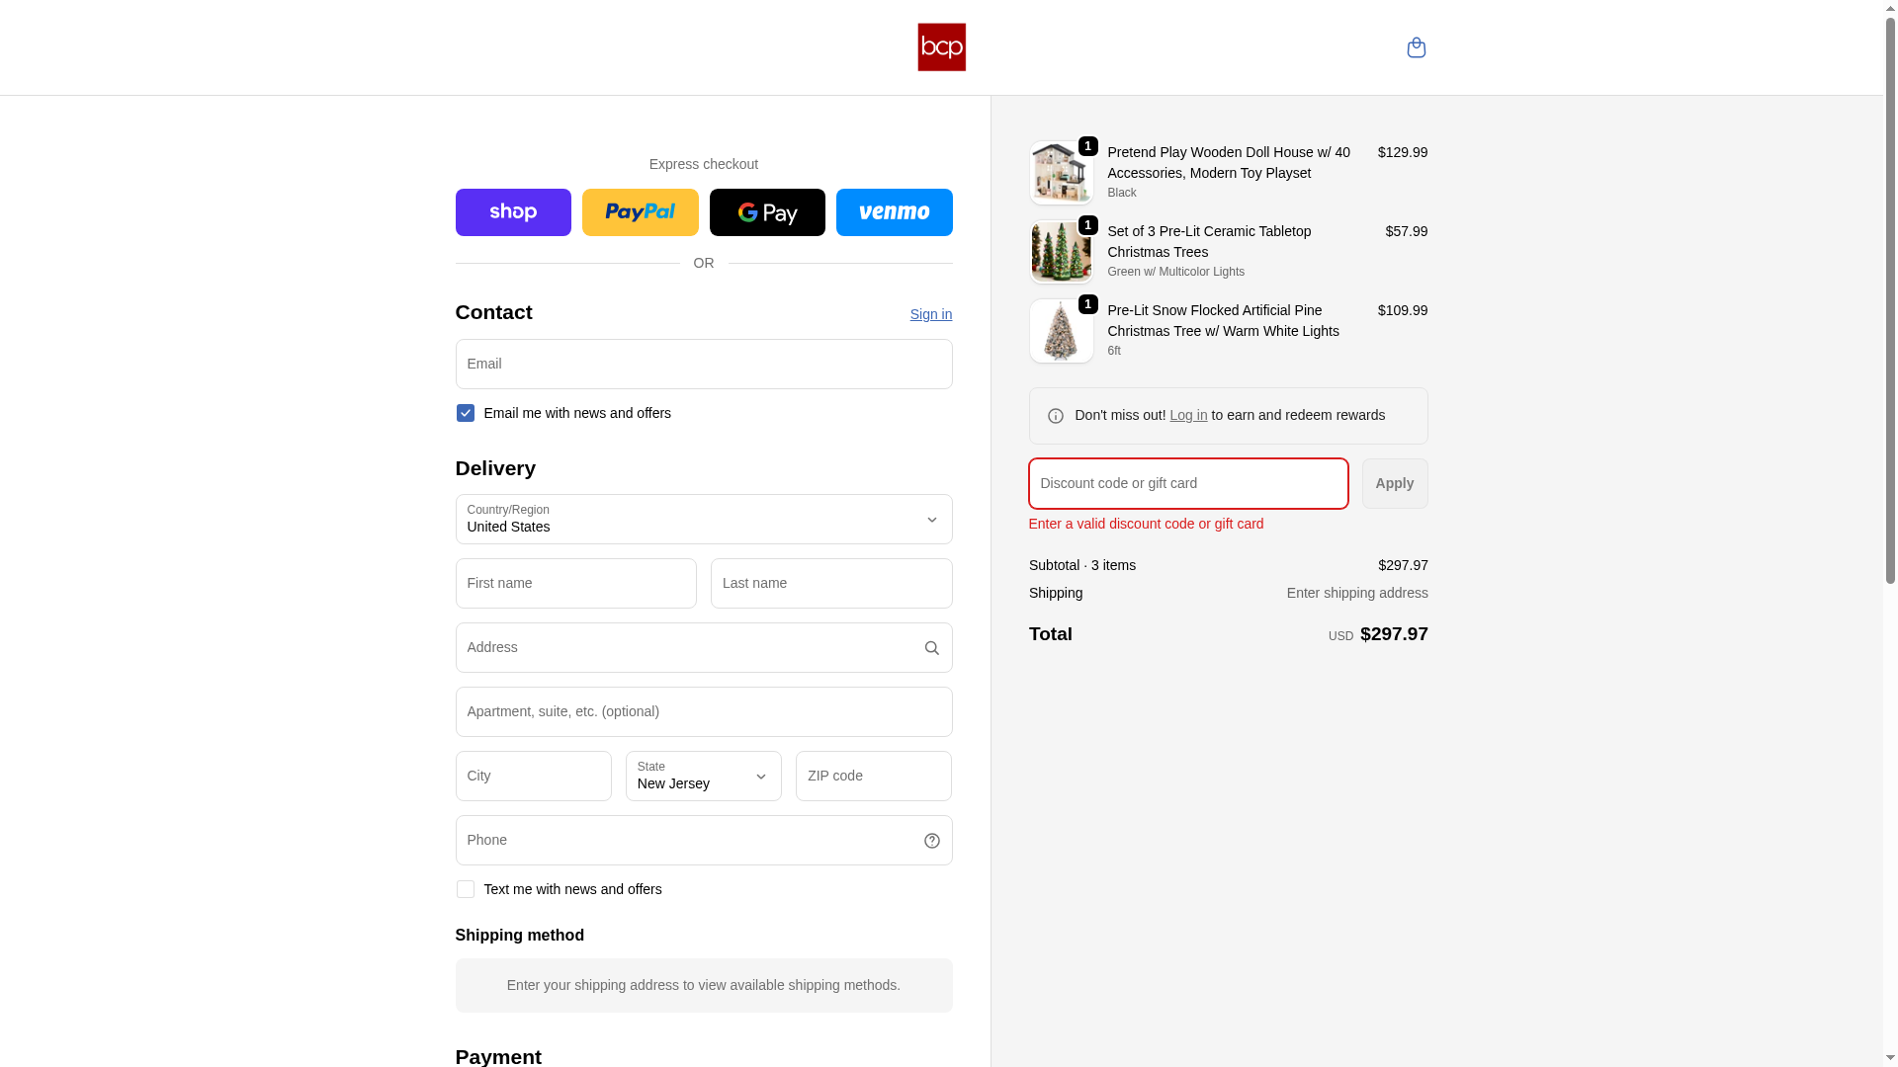This screenshot has width=1898, height=1067.
Task: Click the phone field help icon
Action: 931,841
